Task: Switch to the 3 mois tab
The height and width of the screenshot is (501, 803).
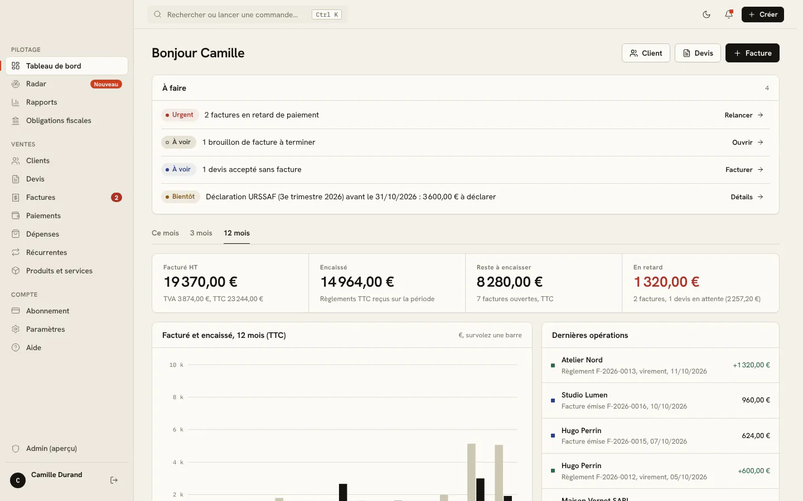Action: click(201, 233)
